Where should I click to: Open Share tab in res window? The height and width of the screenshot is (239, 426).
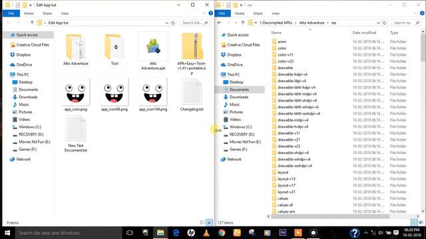coord(258,13)
